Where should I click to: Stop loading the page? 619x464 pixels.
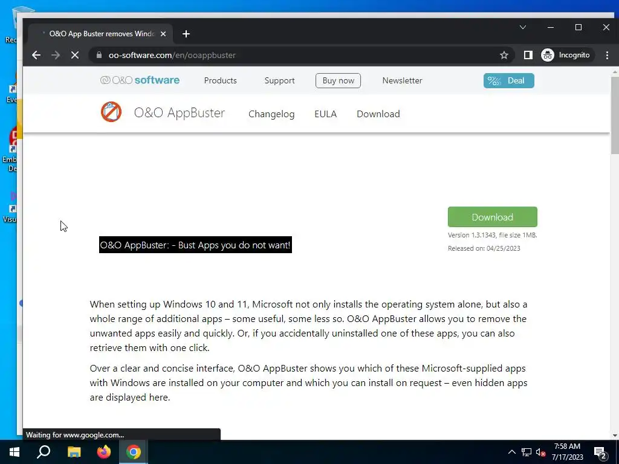tap(75, 55)
